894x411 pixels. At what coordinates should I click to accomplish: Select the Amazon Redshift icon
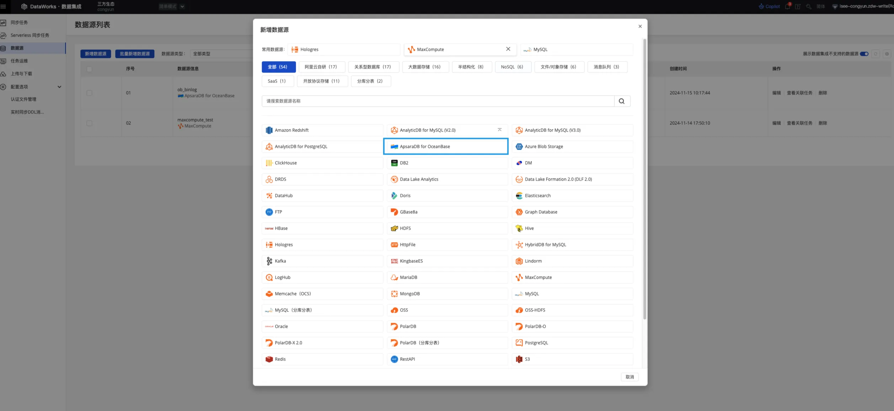269,130
